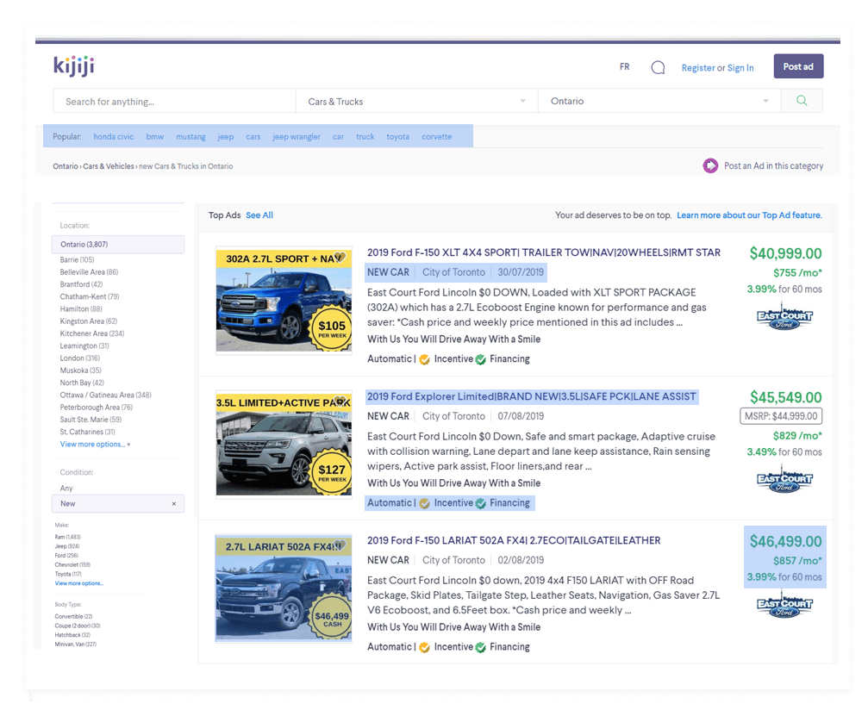This screenshot has height=716, width=868.
Task: Click Incentive badge icon on Lariat ad
Action: [x=425, y=647]
